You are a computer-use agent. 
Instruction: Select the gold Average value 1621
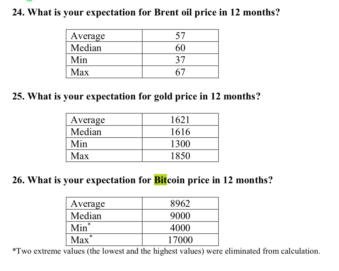[180, 120]
